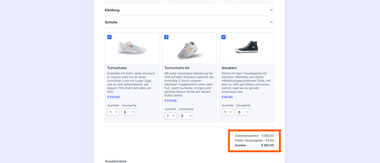
Task: Open Quantität dropdown for Sneakers
Action: pyautogui.click(x=227, y=112)
